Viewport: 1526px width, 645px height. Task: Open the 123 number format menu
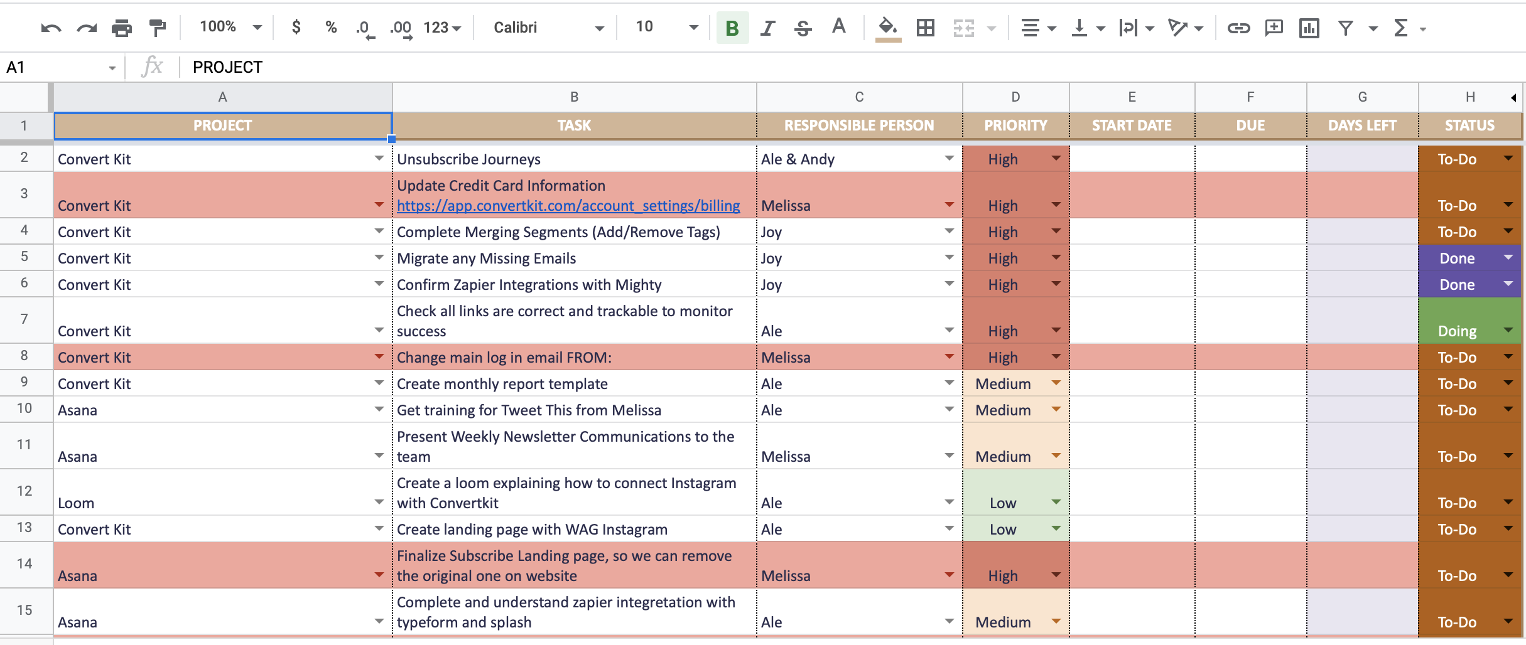442,28
